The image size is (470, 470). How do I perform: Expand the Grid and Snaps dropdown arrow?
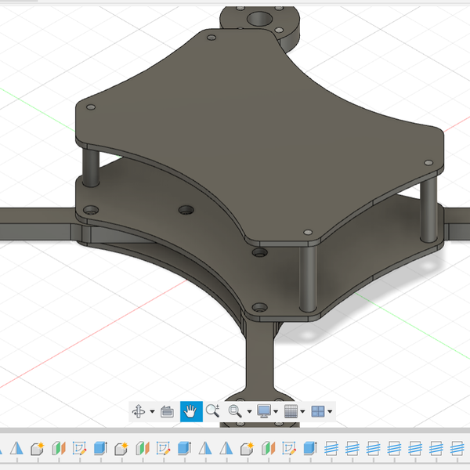pos(302,411)
